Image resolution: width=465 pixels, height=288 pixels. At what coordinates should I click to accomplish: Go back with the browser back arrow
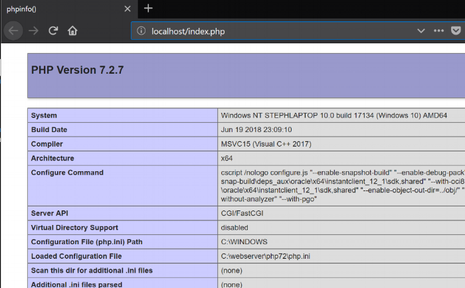point(13,31)
